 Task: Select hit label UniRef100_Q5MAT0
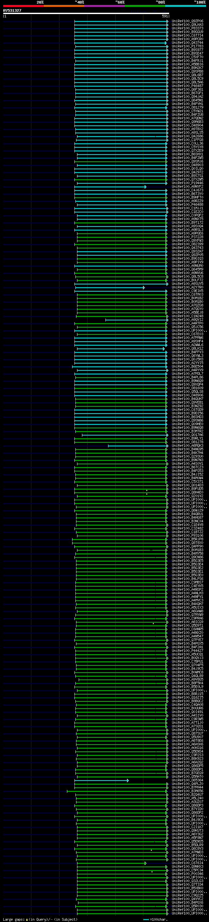187,777
